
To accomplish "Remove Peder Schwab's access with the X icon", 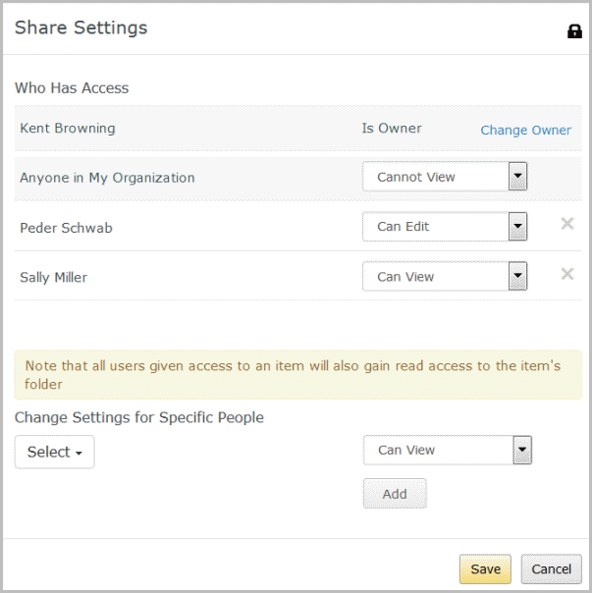I will click(567, 224).
